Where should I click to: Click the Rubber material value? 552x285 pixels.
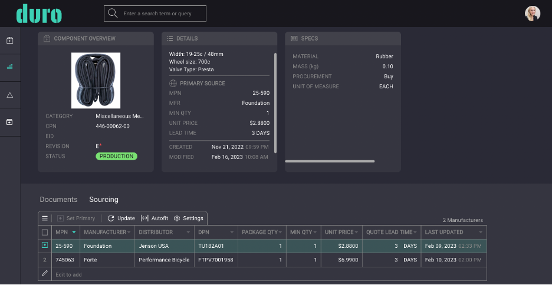click(385, 56)
